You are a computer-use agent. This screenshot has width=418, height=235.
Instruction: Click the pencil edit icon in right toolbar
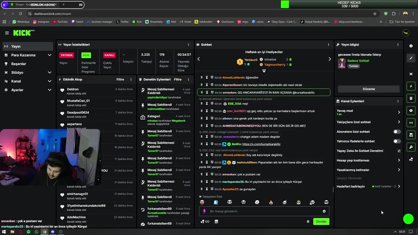click(x=411, y=58)
